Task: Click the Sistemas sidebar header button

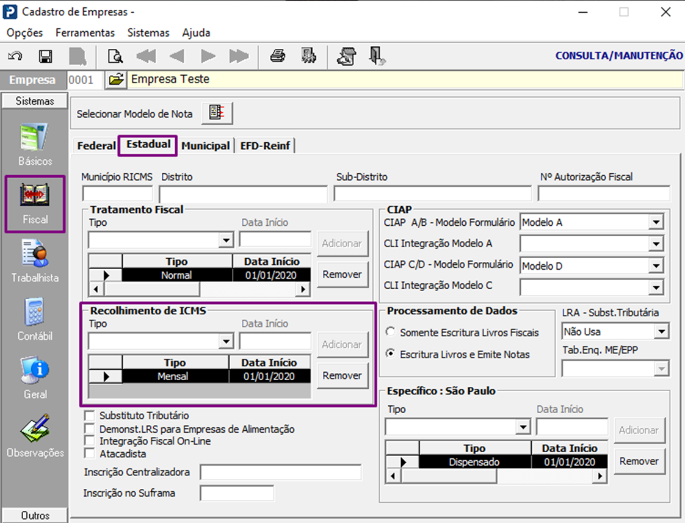Action: click(x=35, y=101)
